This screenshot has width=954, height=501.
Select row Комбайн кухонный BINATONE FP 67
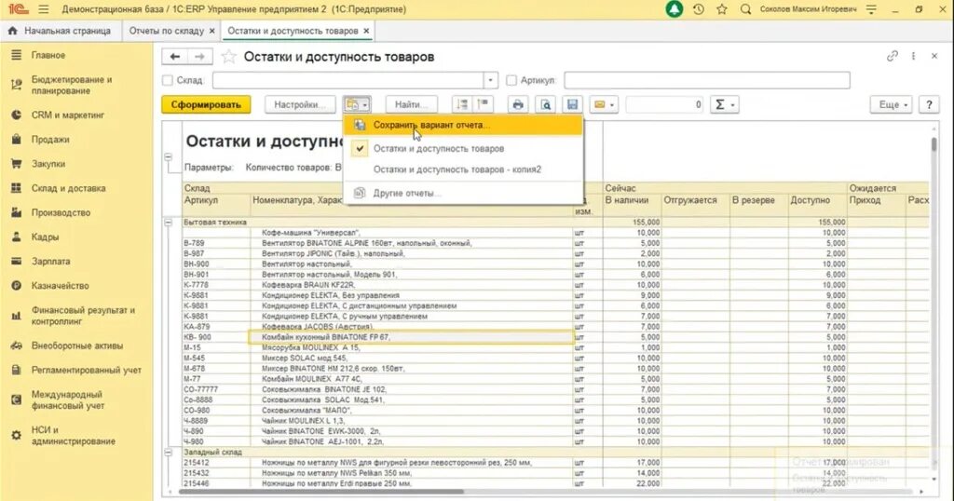click(411, 337)
